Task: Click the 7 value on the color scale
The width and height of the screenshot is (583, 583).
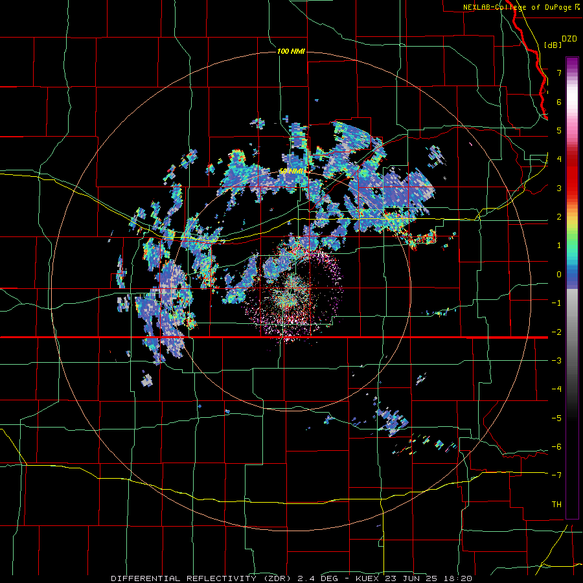Action: pos(559,73)
